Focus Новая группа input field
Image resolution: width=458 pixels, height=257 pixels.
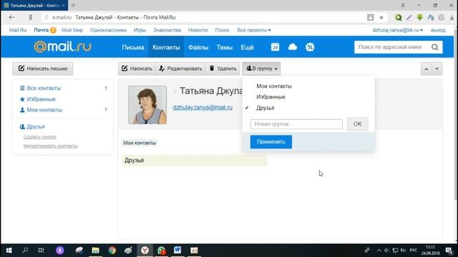296,124
